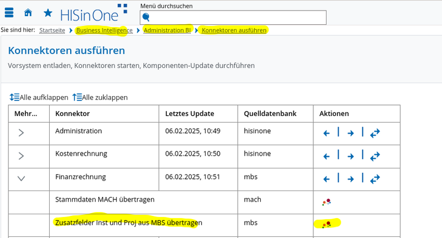
Task: Collapse the Finanzrechnung connector row
Action: pyautogui.click(x=21, y=178)
